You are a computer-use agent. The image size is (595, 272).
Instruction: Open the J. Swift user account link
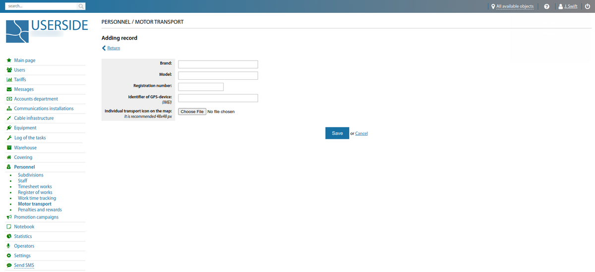coord(570,6)
